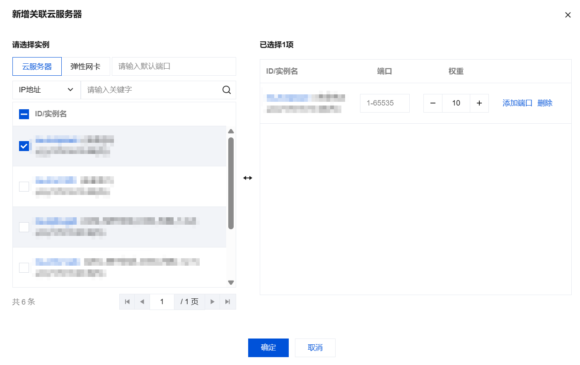The height and width of the screenshot is (365, 580).
Task: Increase weight with the plus button
Action: [479, 103]
